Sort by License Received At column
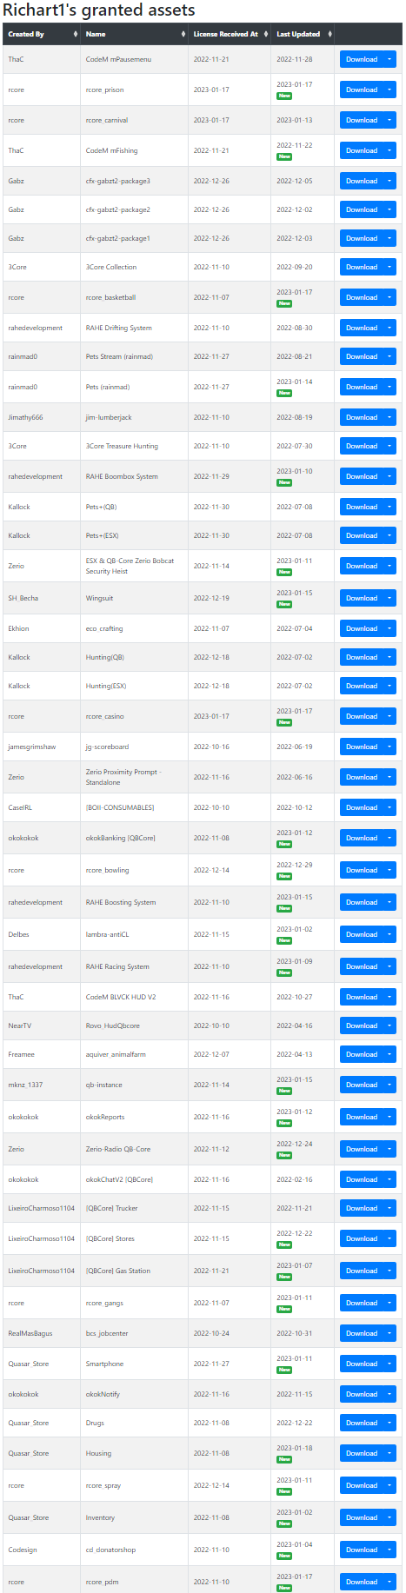406x1593 pixels. pos(230,34)
